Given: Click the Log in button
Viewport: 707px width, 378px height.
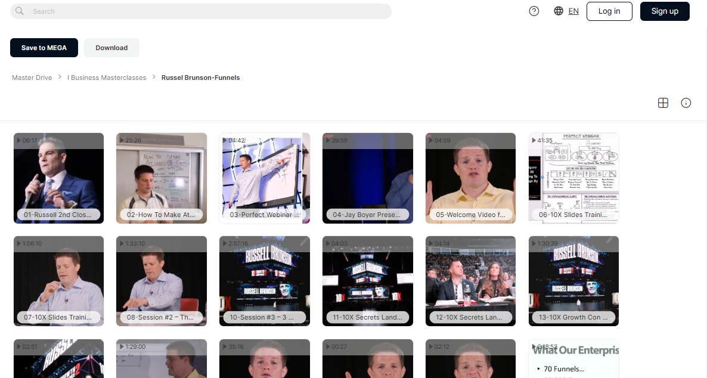Looking at the screenshot, I should [x=609, y=11].
